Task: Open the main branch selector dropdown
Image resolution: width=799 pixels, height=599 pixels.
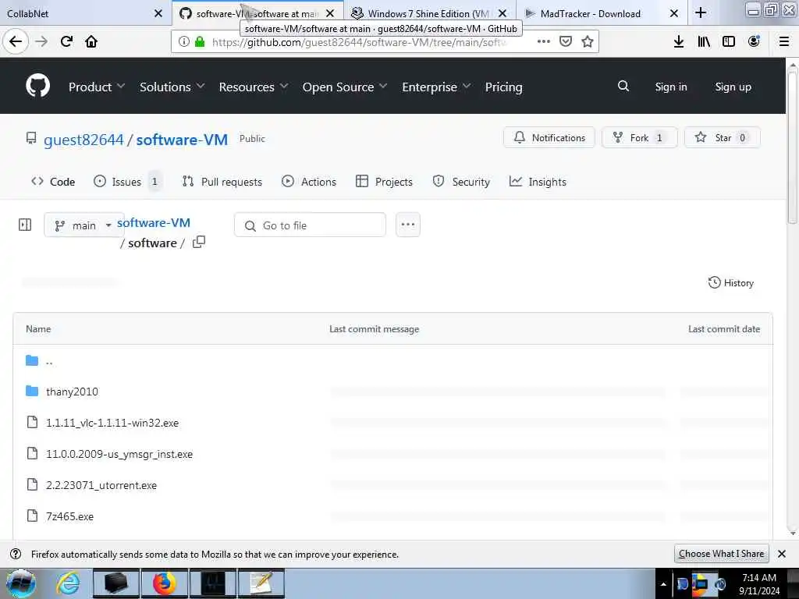Action: (84, 225)
